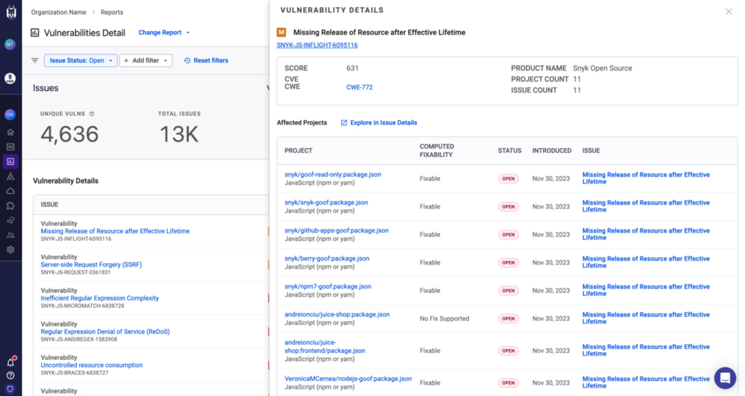The image size is (745, 396).
Task: Click the score value 631
Action: click(x=352, y=68)
